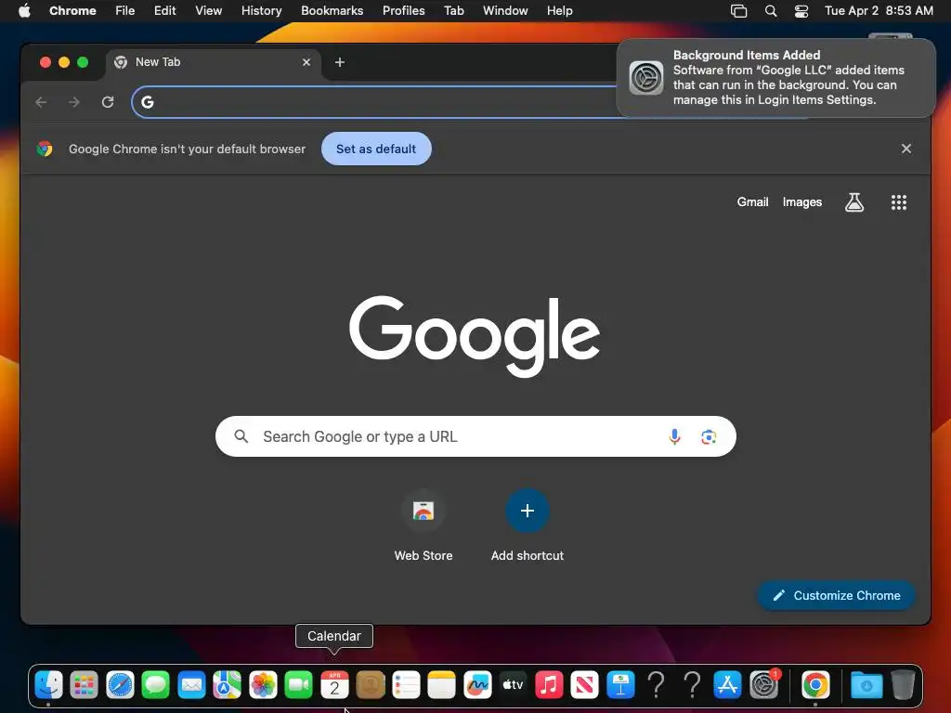Open Control Center in the menu bar

801,11
